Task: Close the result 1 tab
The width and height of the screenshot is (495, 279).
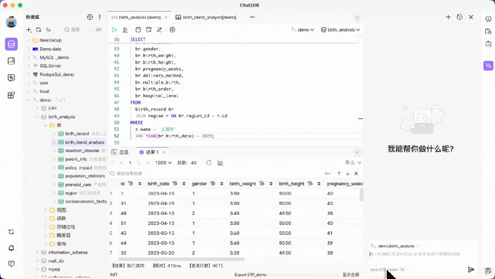Action: tap(163, 152)
